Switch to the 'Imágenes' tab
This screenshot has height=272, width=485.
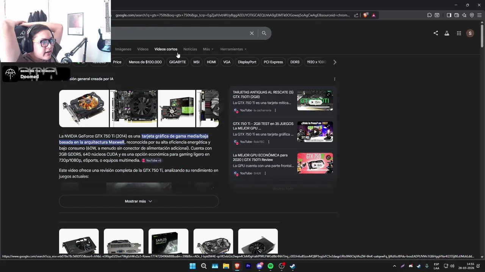pyautogui.click(x=123, y=49)
